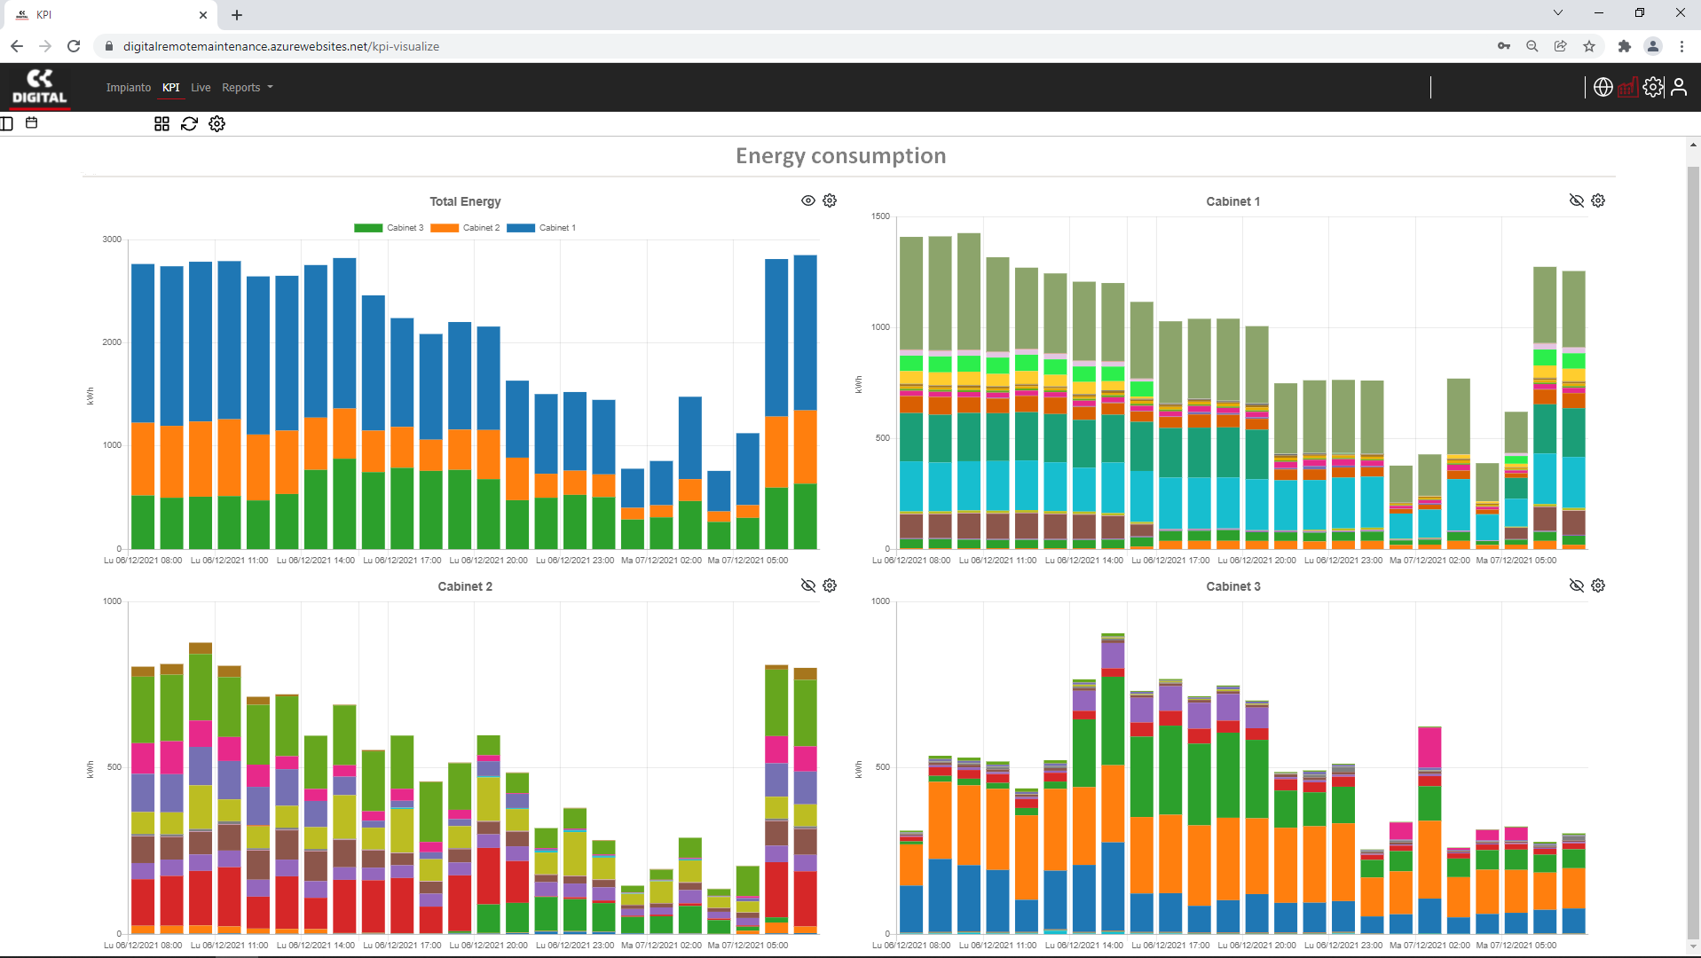Expand the Reports dropdown menu
Viewport: 1701px width, 958px height.
point(248,88)
